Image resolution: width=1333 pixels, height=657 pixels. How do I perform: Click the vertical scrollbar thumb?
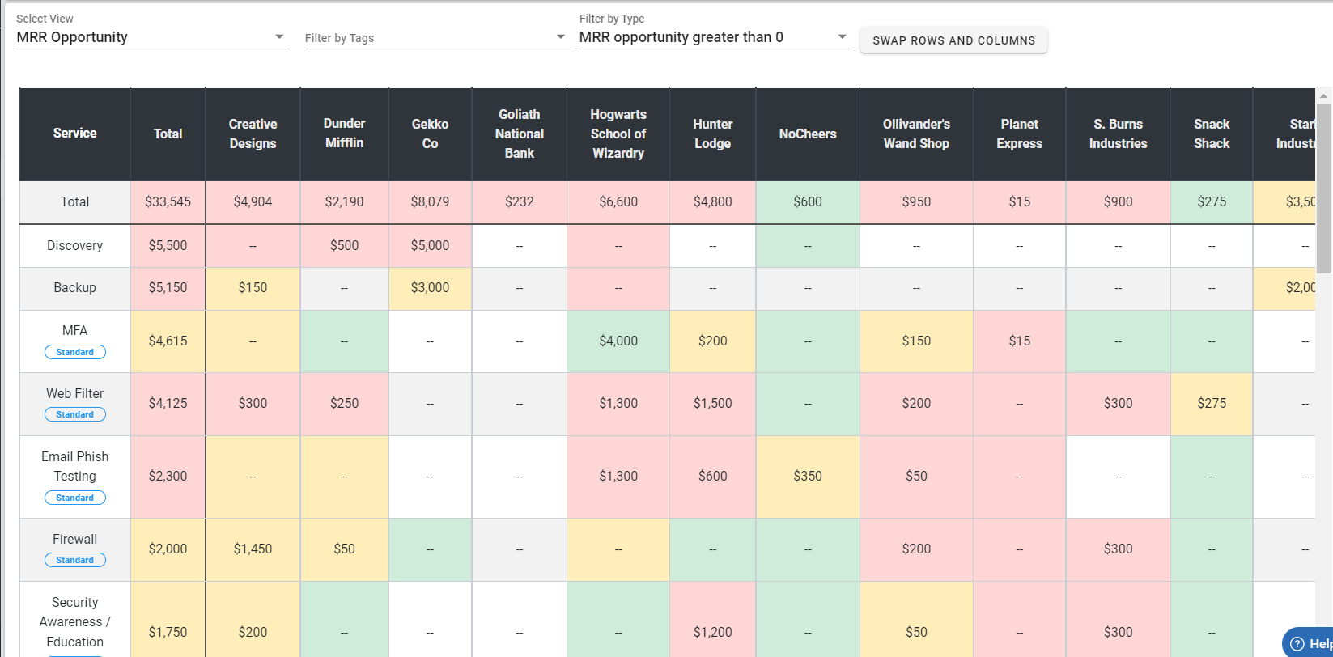(1323, 186)
